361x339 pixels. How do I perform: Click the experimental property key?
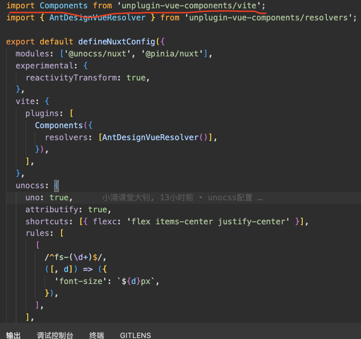(x=45, y=66)
